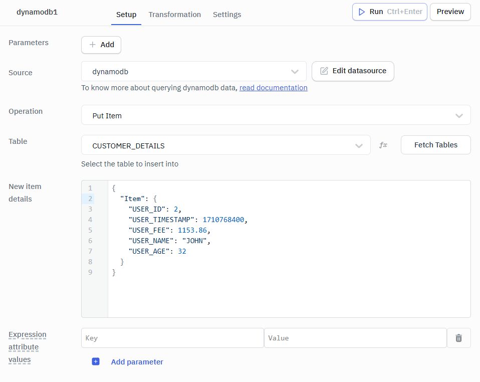Click the query name dynamodb1

(x=37, y=12)
